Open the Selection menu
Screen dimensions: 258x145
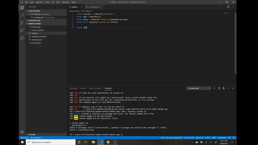(39, 2)
